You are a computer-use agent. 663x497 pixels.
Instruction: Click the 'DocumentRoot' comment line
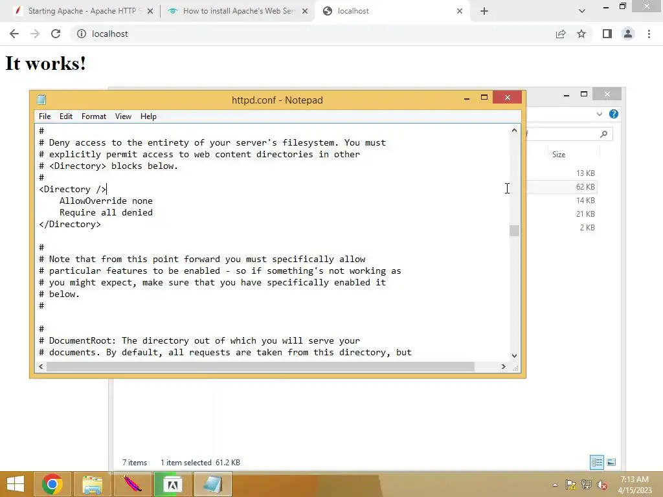pos(199,340)
